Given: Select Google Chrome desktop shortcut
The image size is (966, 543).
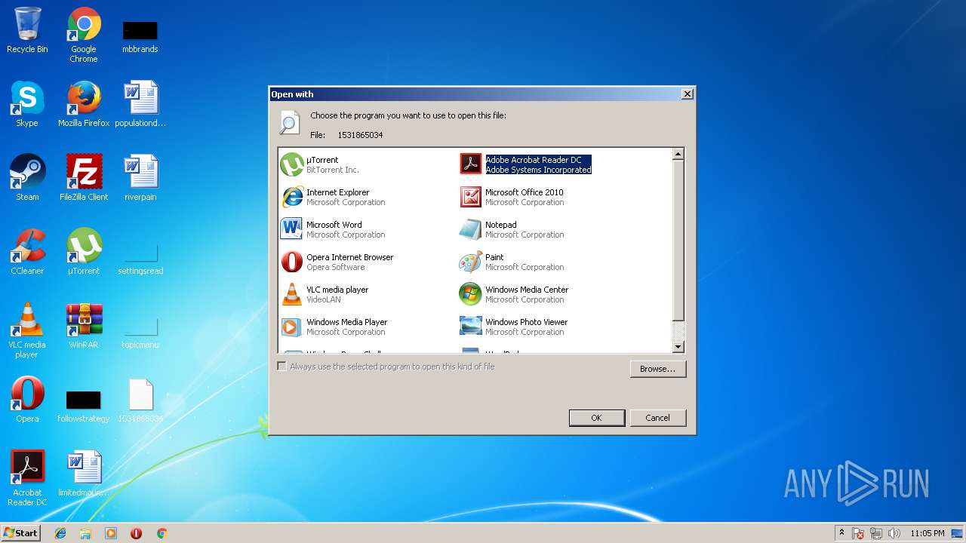Looking at the screenshot, I should pyautogui.click(x=84, y=35).
